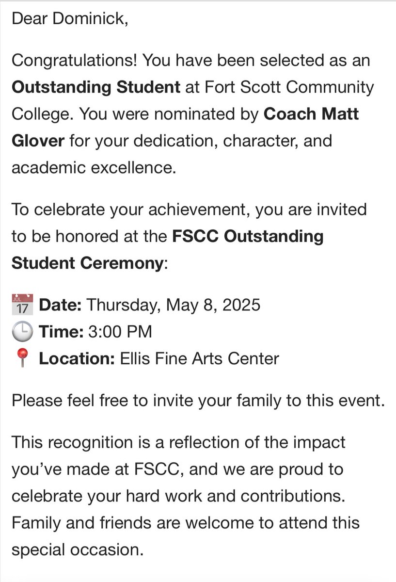The image size is (396, 582).
Task: Click the bold Student Ceremony text
Action: click(87, 264)
